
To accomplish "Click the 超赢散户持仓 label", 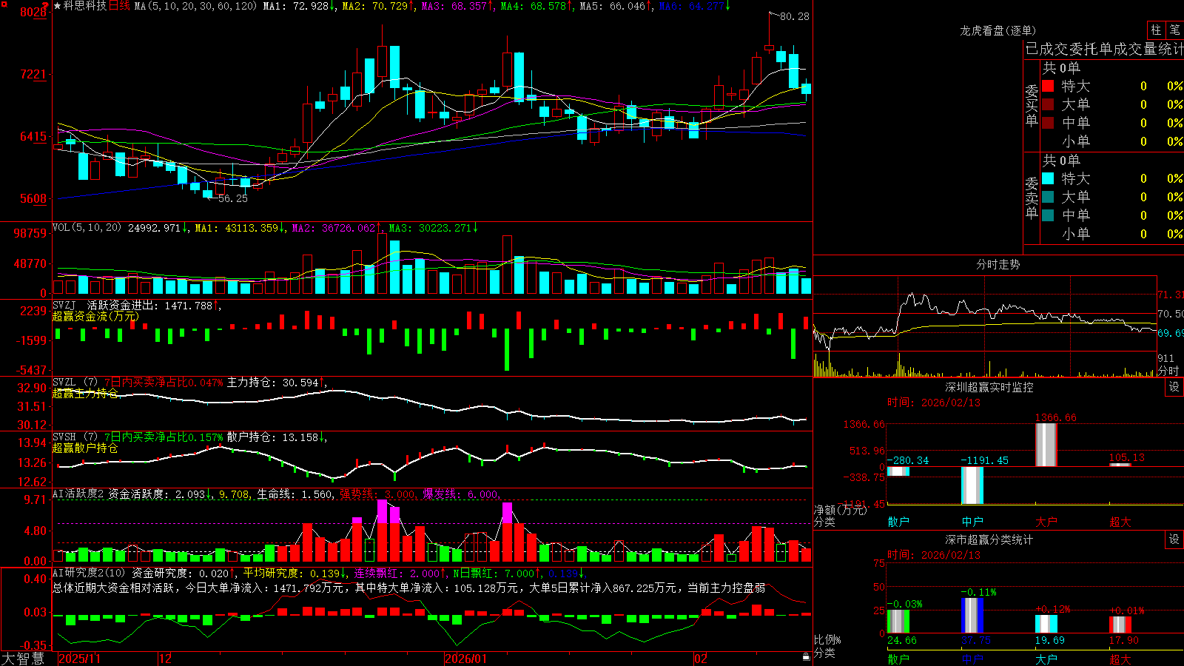I will (x=85, y=448).
